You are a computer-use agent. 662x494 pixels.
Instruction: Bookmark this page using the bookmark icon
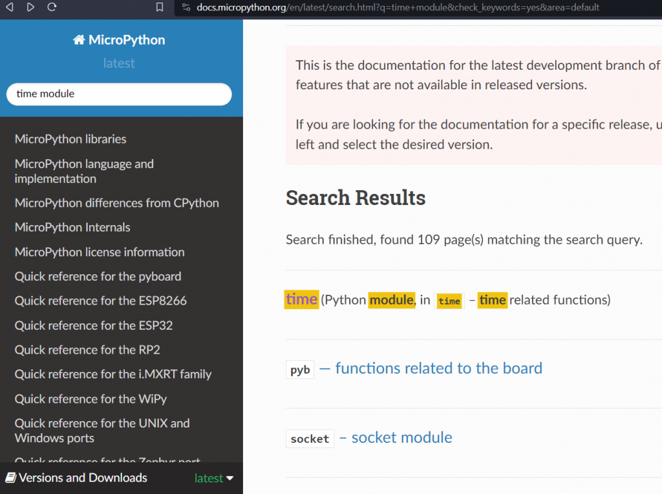click(x=160, y=7)
